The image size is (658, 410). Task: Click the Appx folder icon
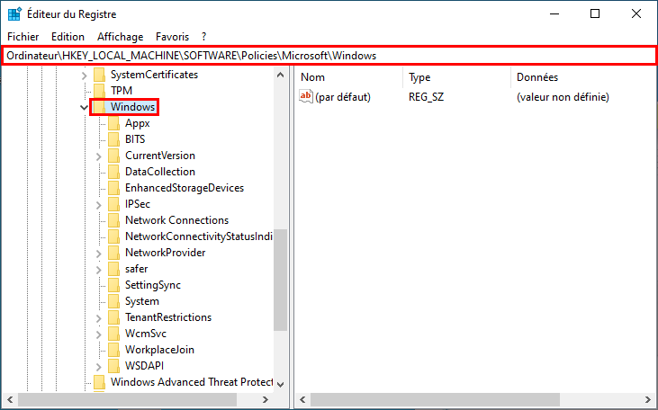tap(113, 123)
